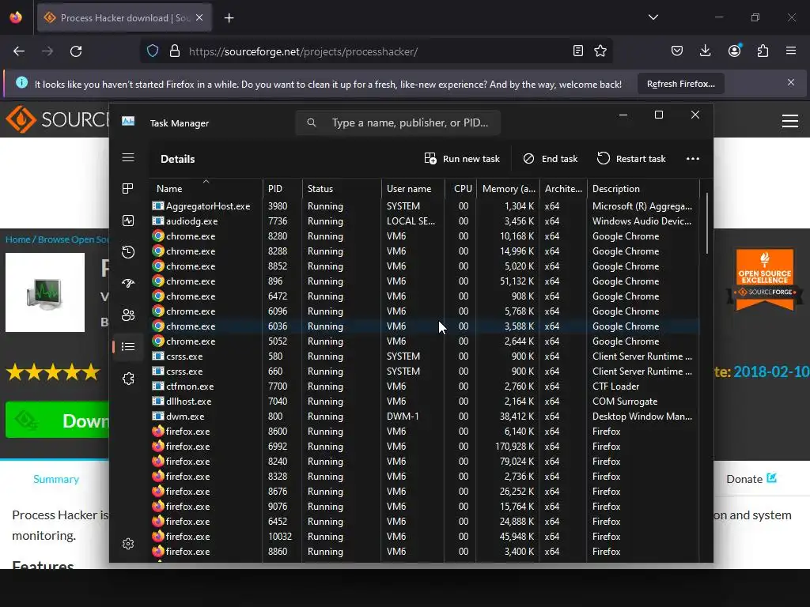Select dllhost.exe process row
Screen dimensions: 810x607
425,401
